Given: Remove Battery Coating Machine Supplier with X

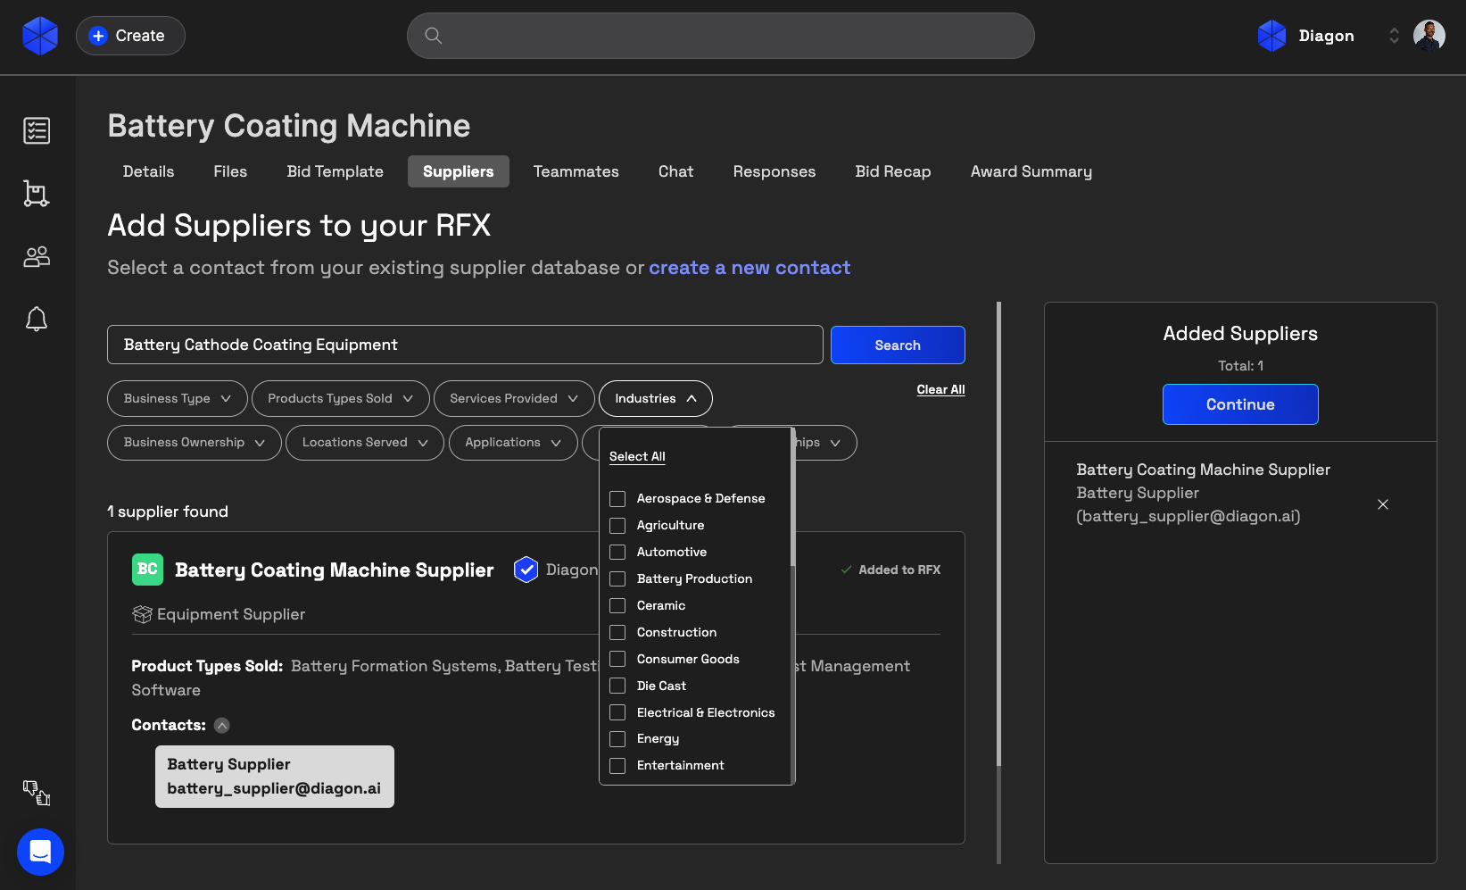Looking at the screenshot, I should (1382, 504).
